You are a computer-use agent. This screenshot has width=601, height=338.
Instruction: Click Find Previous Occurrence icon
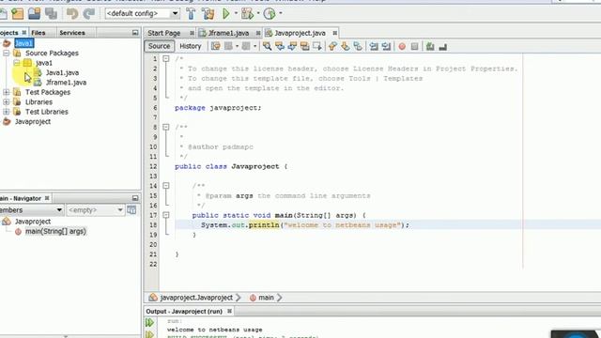(x=280, y=46)
